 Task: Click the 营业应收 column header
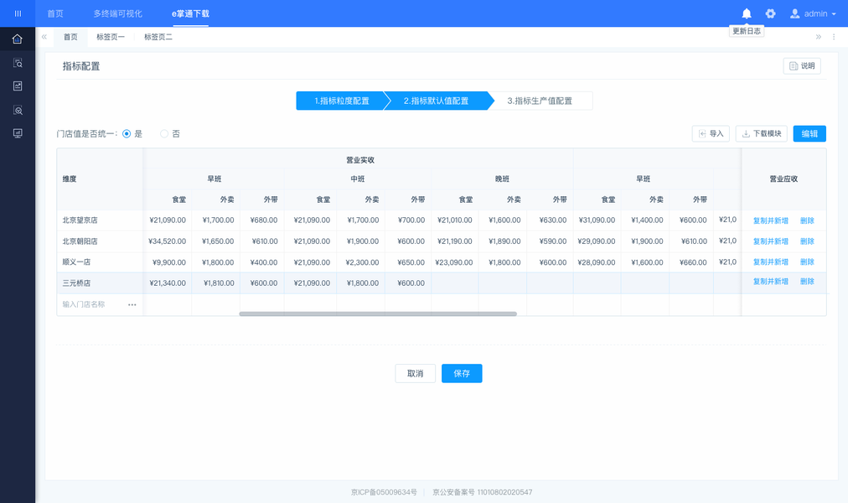point(783,179)
